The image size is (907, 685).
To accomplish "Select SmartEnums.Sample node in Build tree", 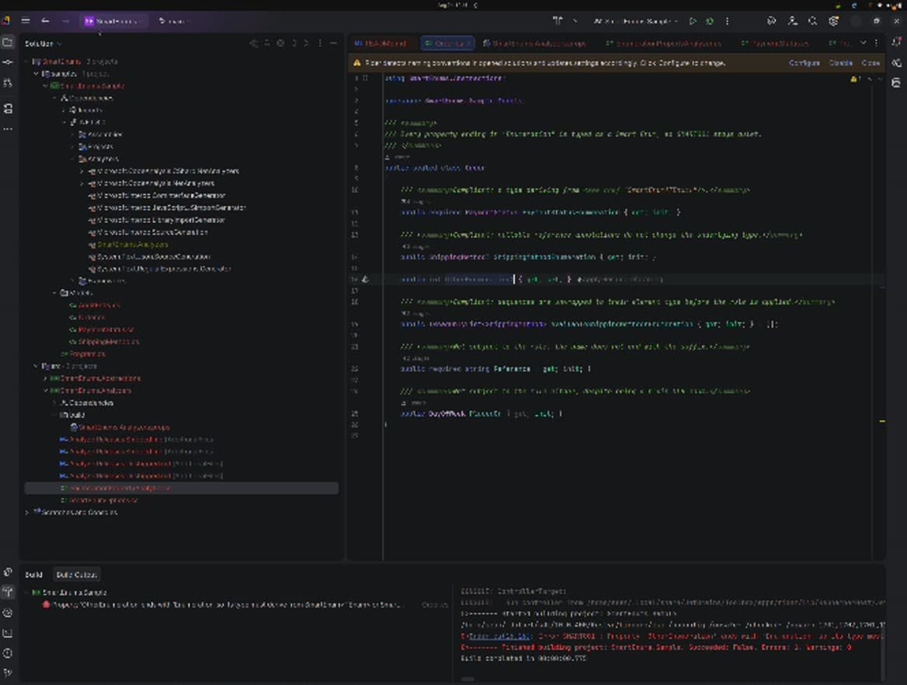I will (74, 593).
